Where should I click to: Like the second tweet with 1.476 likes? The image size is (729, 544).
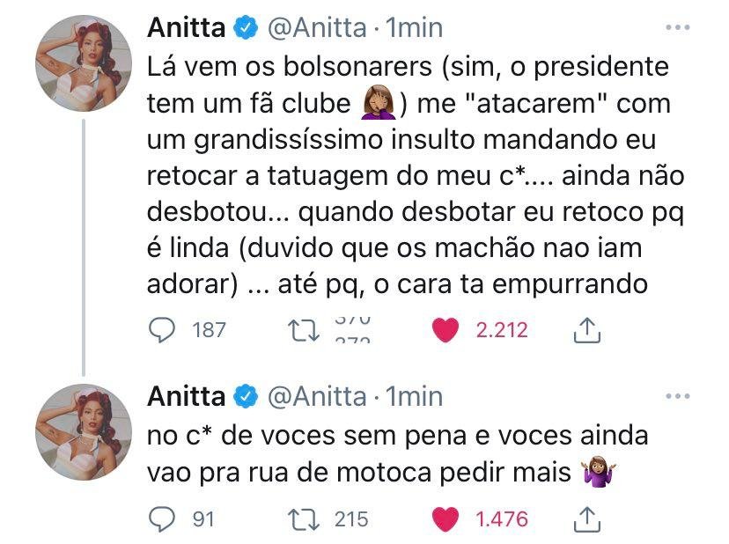(x=447, y=519)
